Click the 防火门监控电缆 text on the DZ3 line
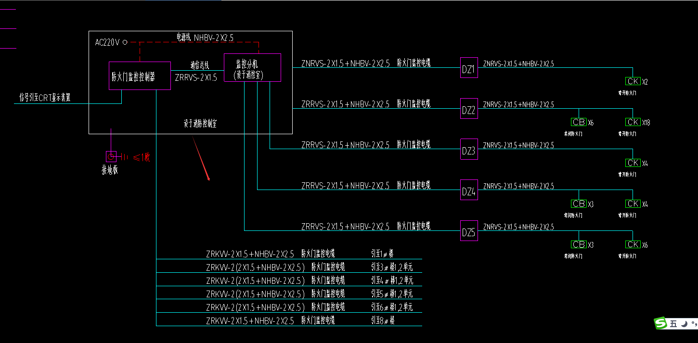 pos(414,144)
